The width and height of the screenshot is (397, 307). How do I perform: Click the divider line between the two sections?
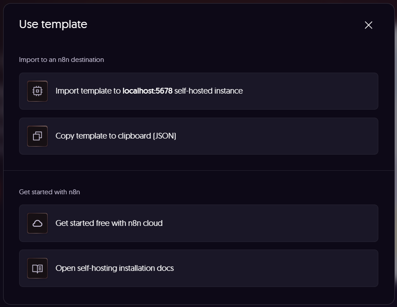pyautogui.click(x=198, y=170)
